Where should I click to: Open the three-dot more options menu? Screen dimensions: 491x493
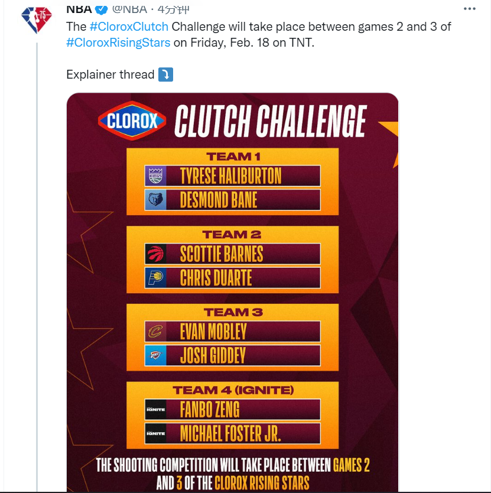470,9
